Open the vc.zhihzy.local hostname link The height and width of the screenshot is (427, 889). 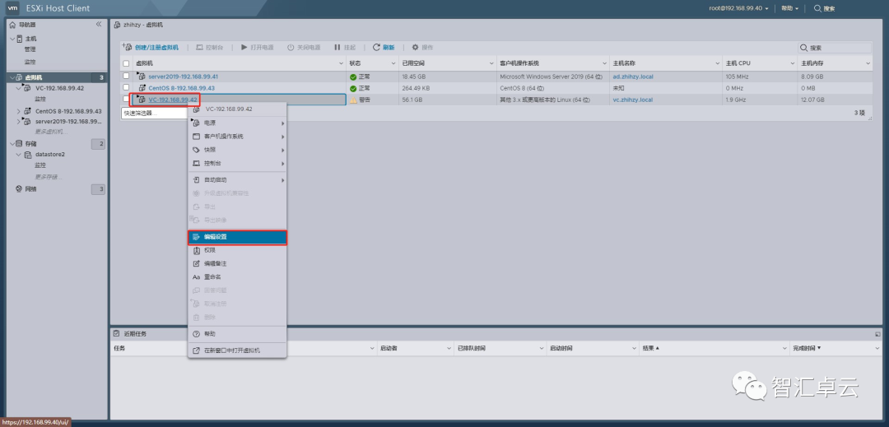click(x=633, y=100)
